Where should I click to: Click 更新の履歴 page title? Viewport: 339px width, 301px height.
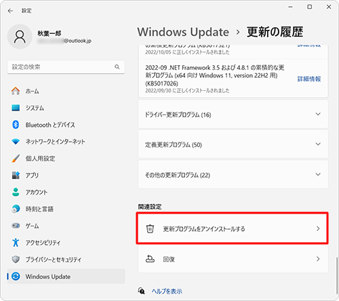pos(275,32)
